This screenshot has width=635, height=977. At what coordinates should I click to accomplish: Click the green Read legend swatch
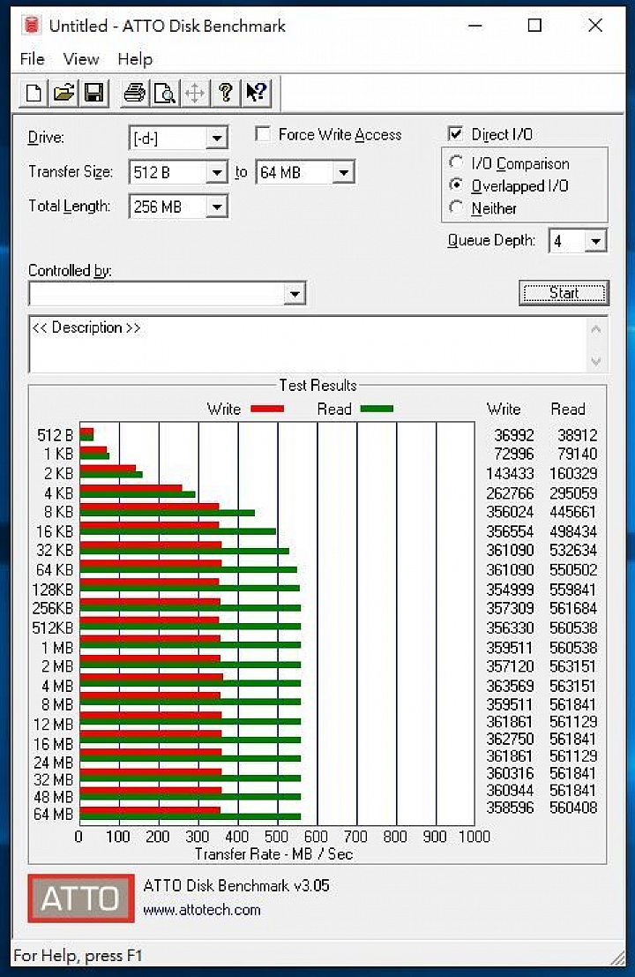click(377, 409)
